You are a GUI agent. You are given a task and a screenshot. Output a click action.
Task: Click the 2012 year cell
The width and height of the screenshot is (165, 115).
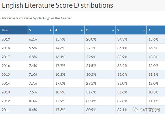tap(13, 101)
